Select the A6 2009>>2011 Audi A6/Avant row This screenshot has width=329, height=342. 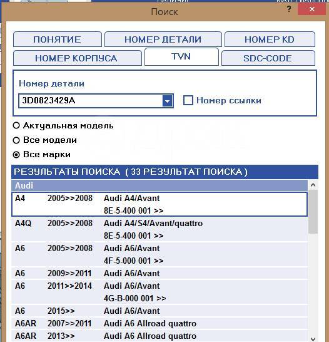159,273
